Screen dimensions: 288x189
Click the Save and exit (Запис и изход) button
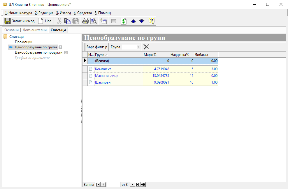(x=20, y=21)
